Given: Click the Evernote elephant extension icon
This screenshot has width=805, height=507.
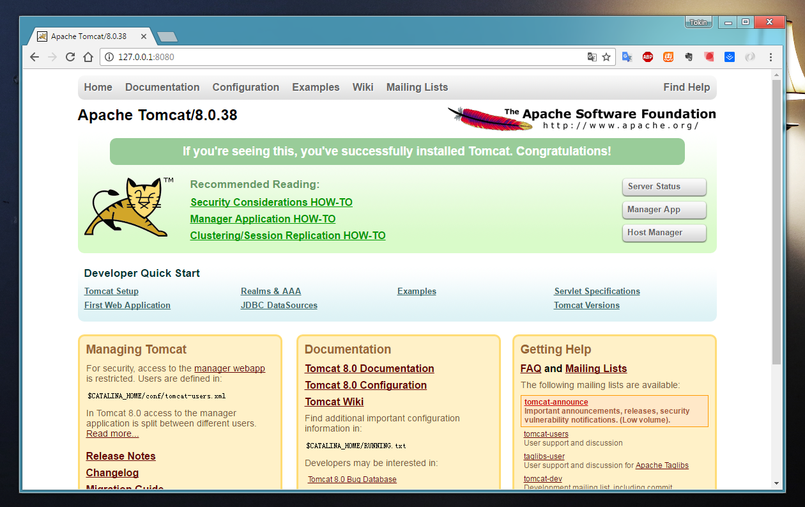Looking at the screenshot, I should point(689,57).
